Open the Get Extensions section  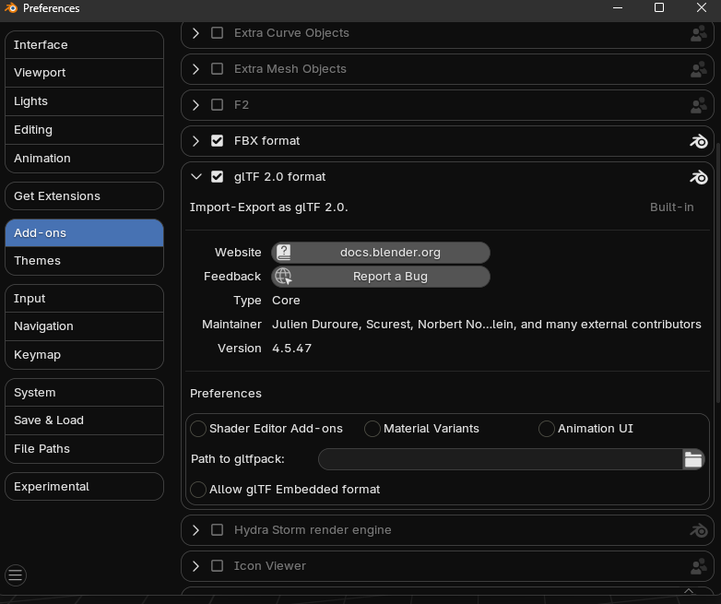pos(84,196)
